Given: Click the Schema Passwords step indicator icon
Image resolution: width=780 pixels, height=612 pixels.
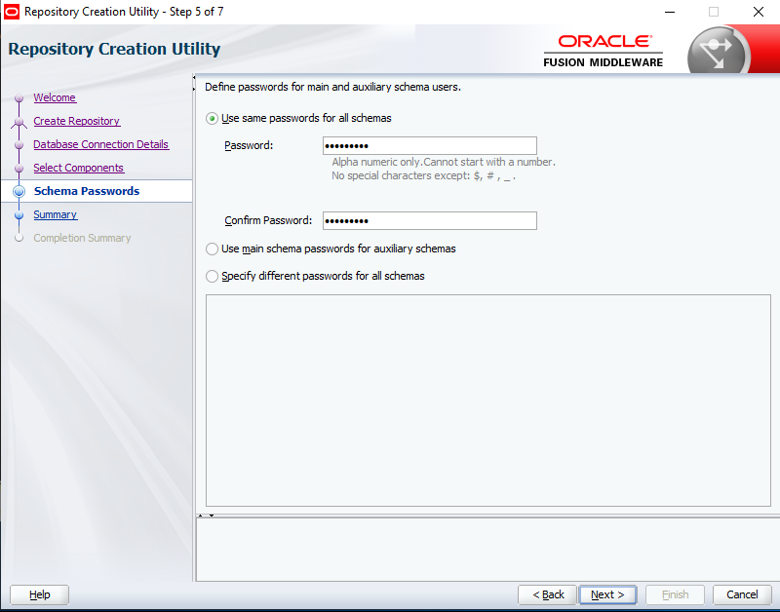Looking at the screenshot, I should (19, 191).
